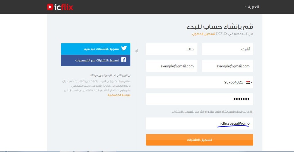
Task: Click the phone number field showing 987654321
Action: pyautogui.click(x=195, y=82)
